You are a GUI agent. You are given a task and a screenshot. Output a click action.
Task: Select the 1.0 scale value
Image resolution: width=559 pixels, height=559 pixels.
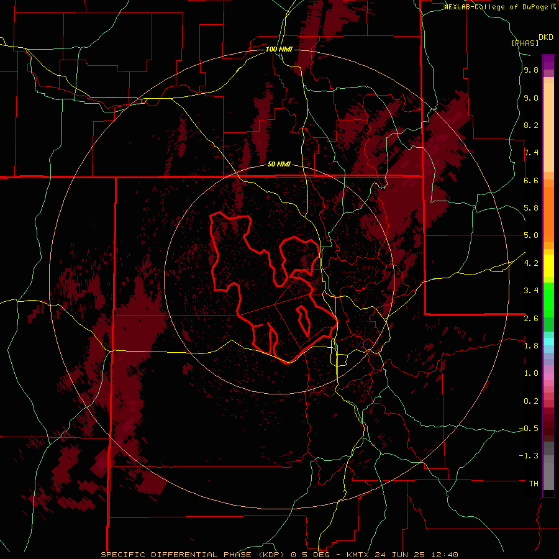tap(531, 373)
